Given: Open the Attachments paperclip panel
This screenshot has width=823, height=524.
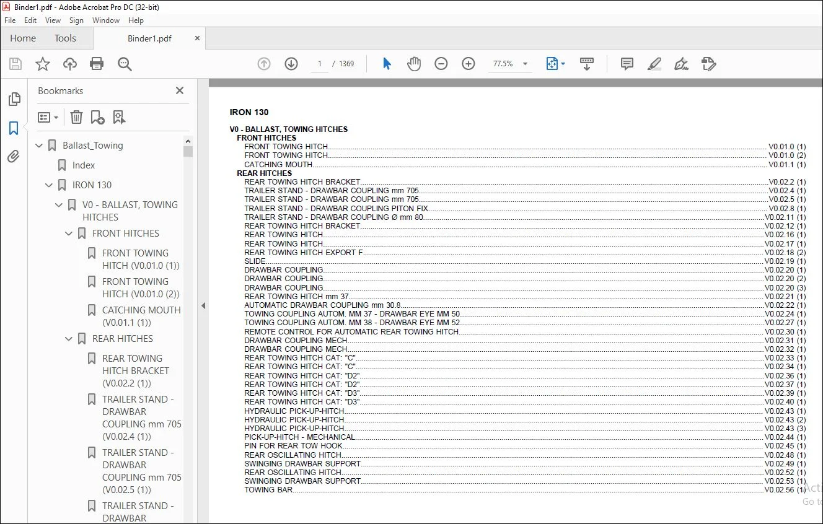Looking at the screenshot, I should (14, 157).
